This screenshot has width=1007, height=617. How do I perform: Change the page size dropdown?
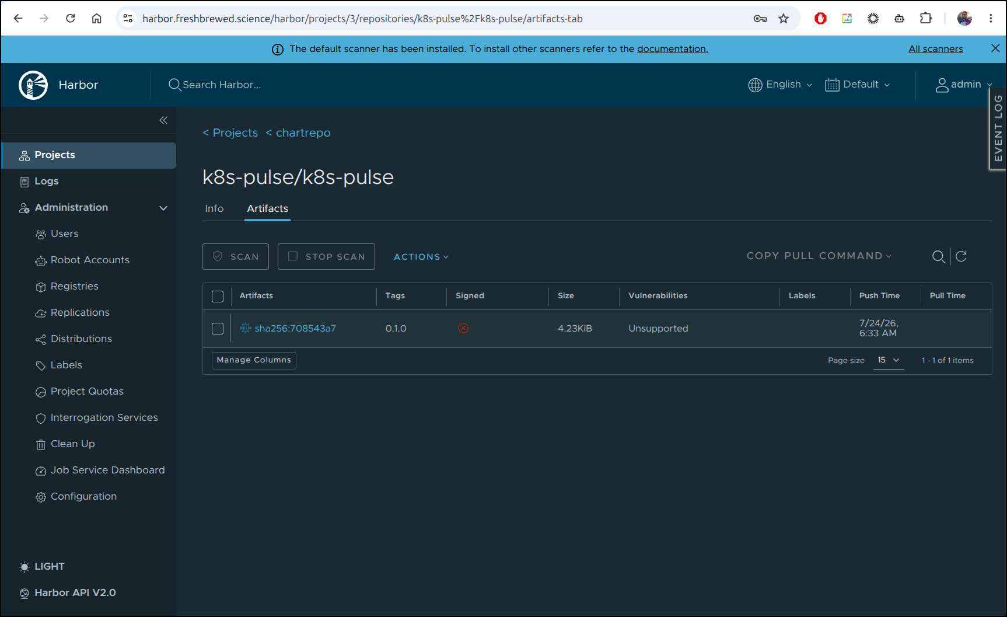889,361
